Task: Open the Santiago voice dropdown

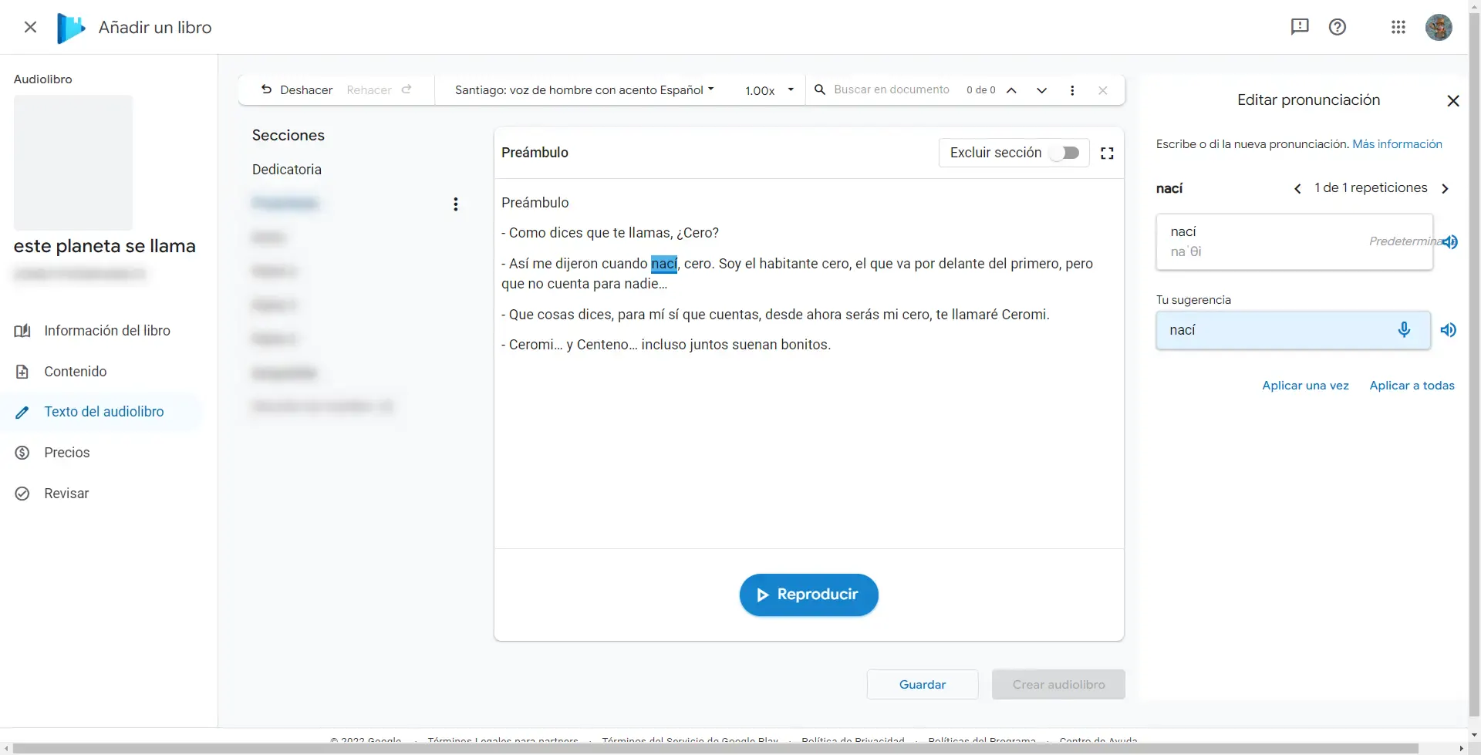Action: pyautogui.click(x=584, y=90)
